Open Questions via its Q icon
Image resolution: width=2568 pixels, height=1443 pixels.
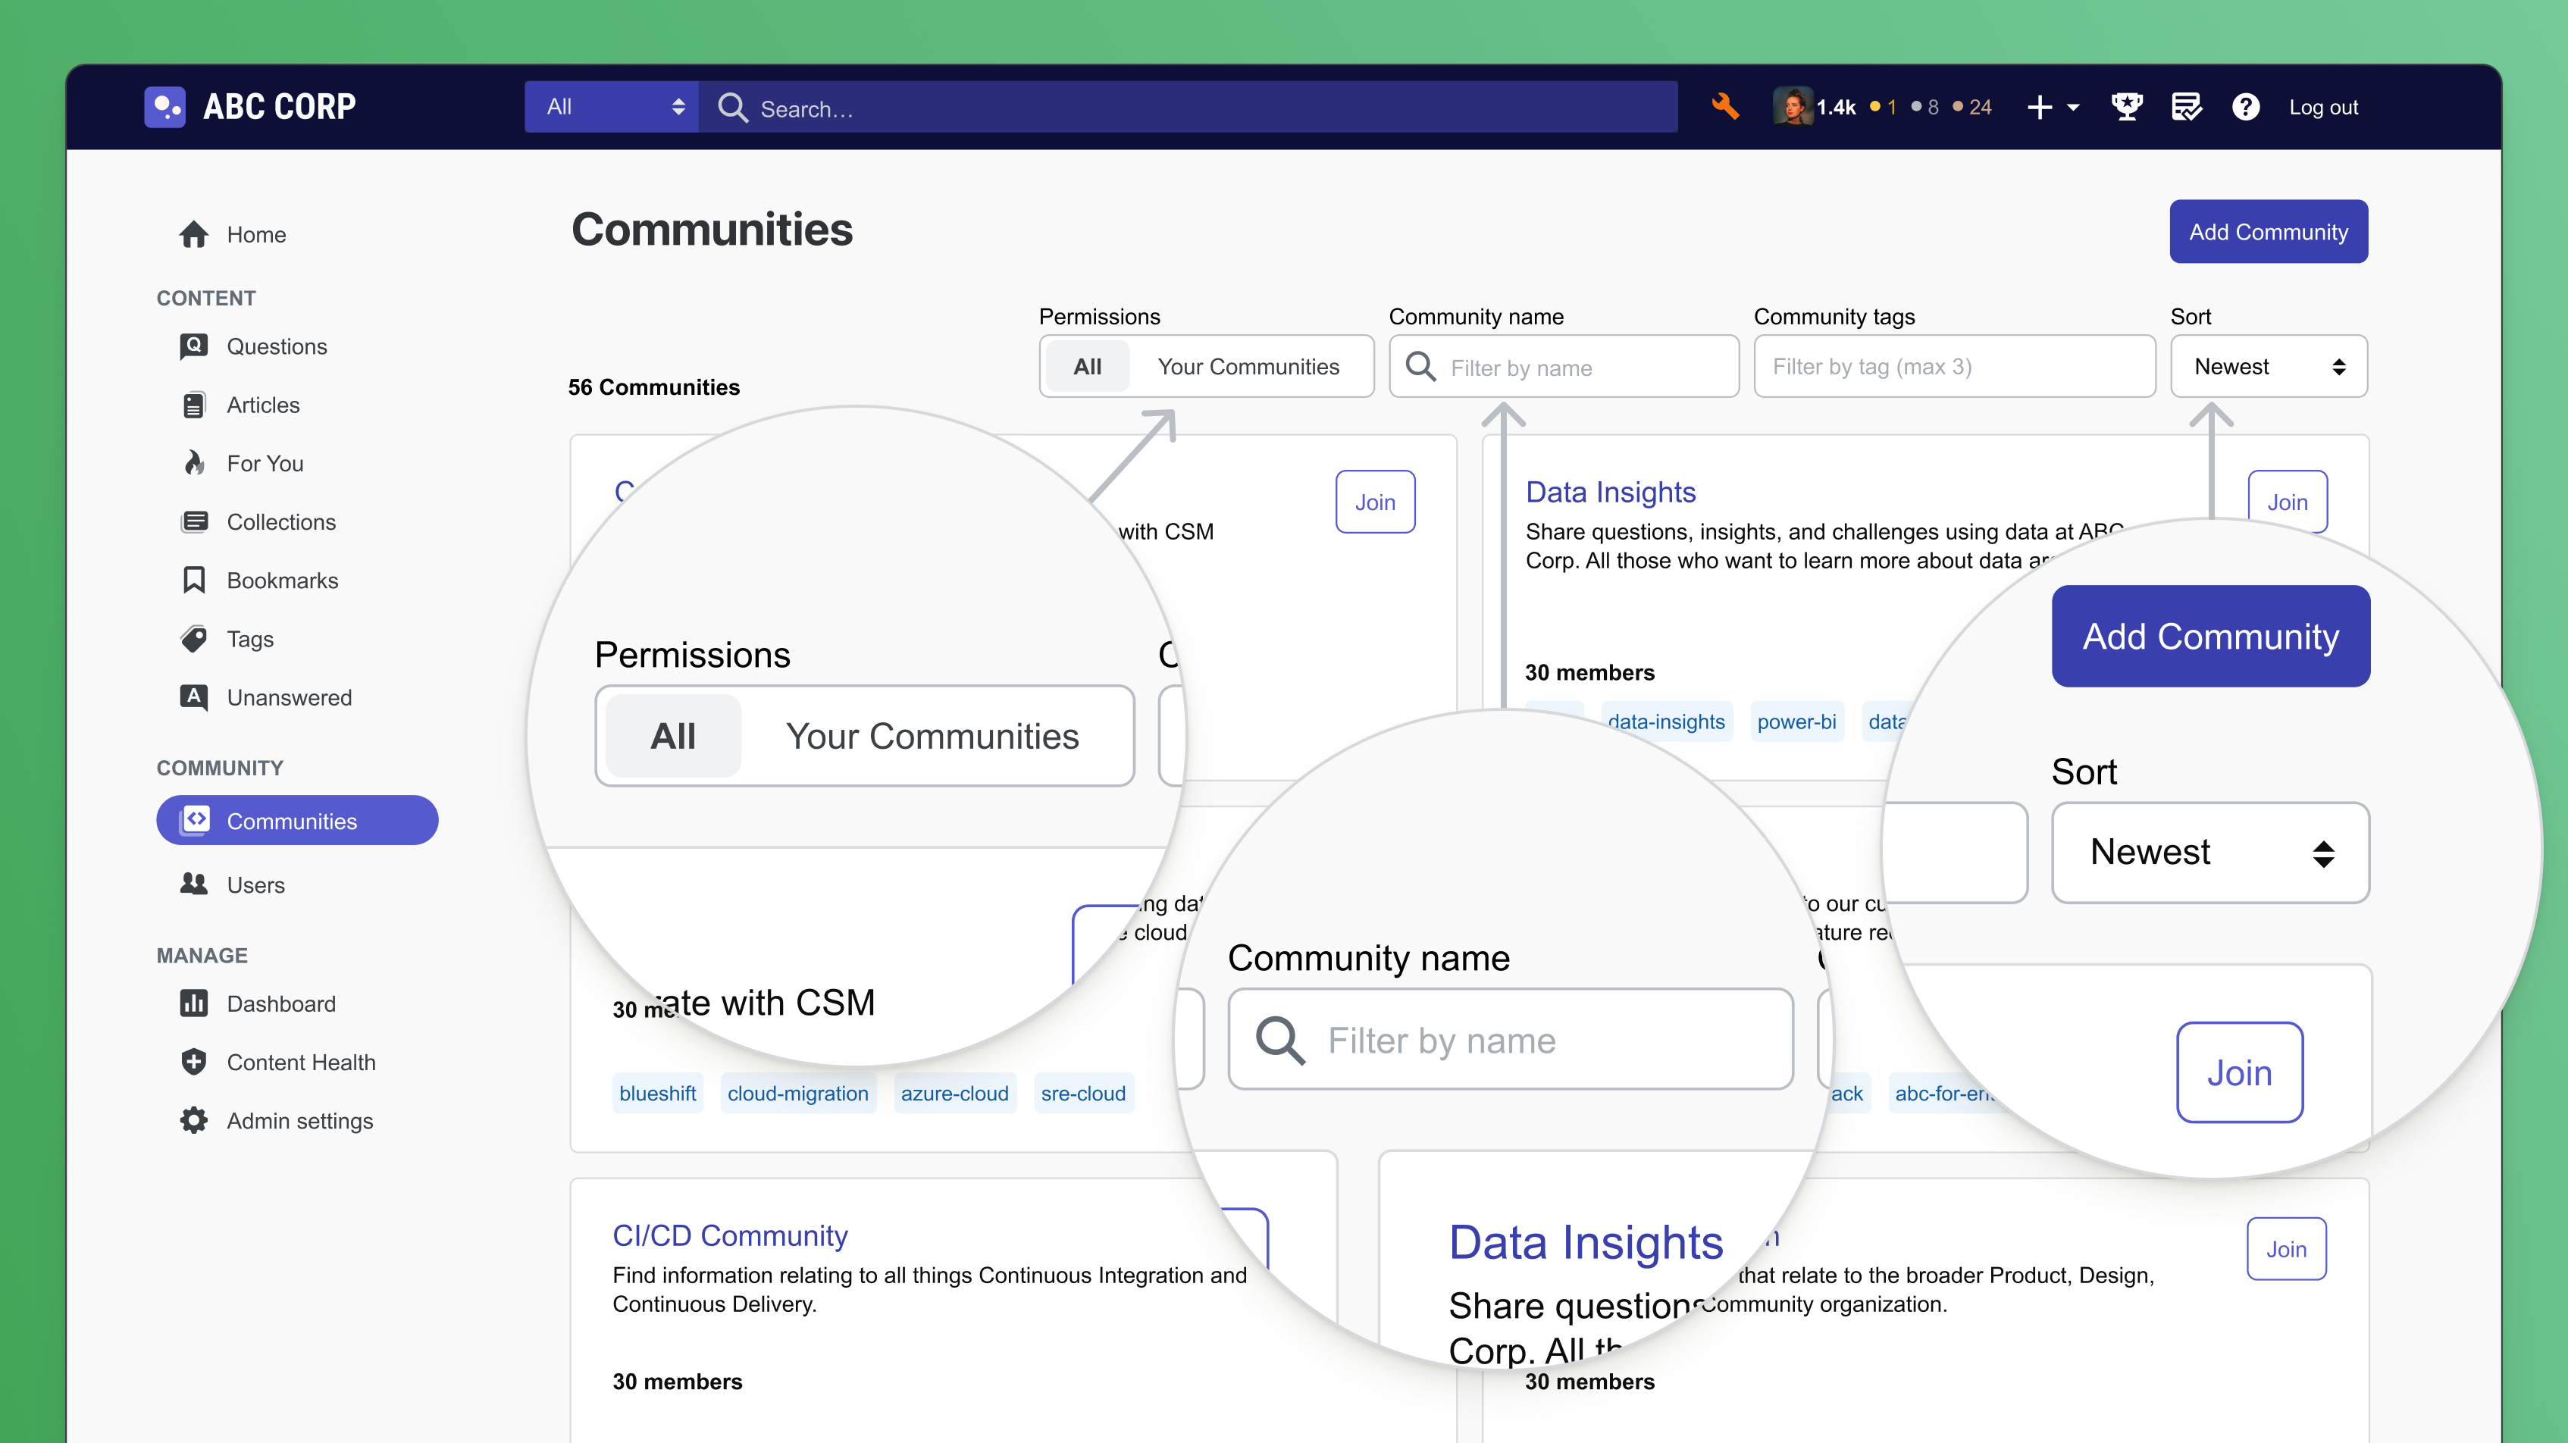click(x=193, y=346)
